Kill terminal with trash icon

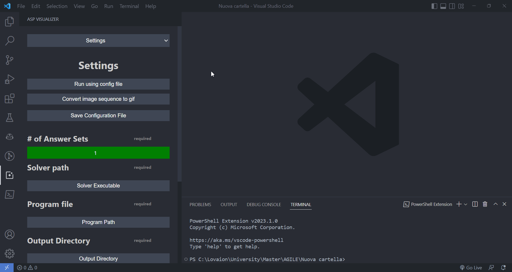click(x=485, y=204)
